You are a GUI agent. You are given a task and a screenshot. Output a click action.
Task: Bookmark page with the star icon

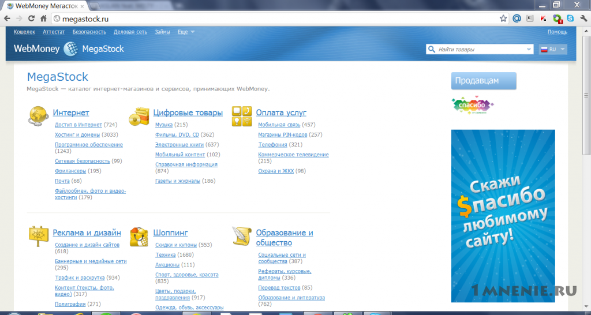503,18
